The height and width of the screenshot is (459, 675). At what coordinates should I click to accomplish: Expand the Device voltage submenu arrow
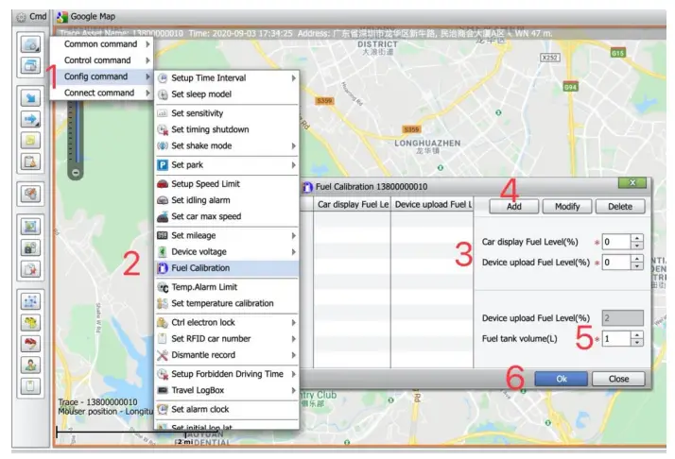294,251
